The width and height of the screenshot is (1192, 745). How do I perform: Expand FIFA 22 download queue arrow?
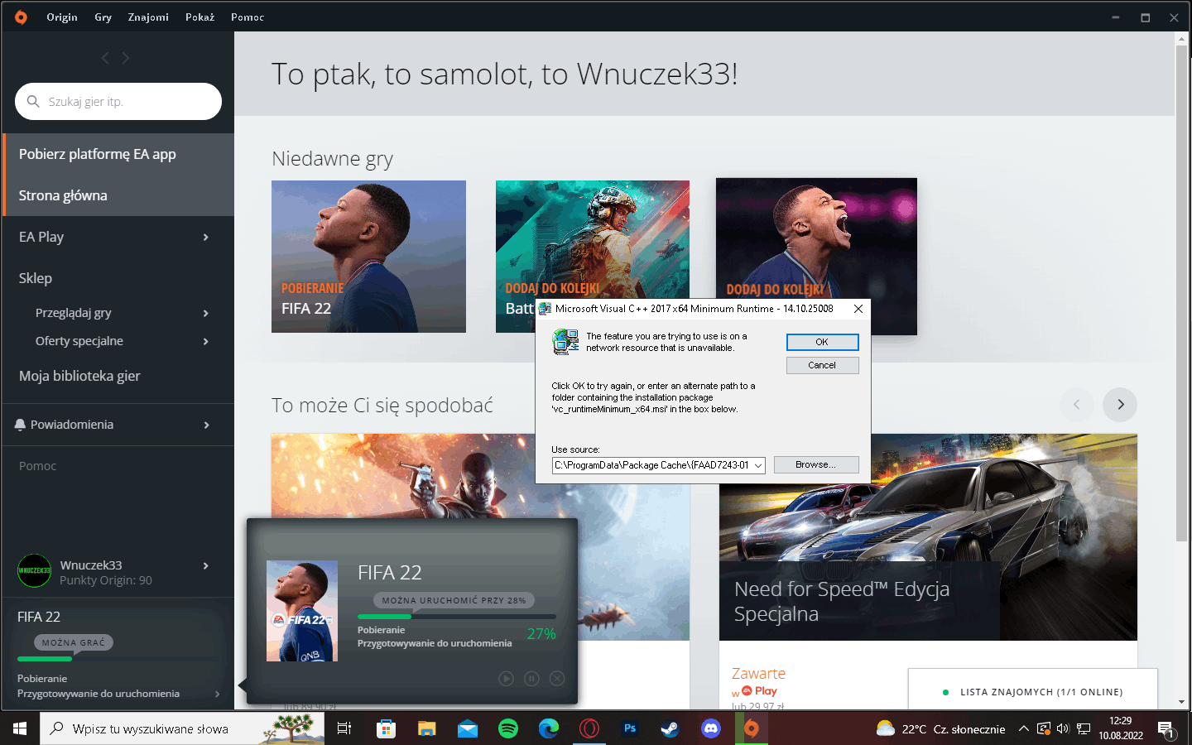coord(217,694)
